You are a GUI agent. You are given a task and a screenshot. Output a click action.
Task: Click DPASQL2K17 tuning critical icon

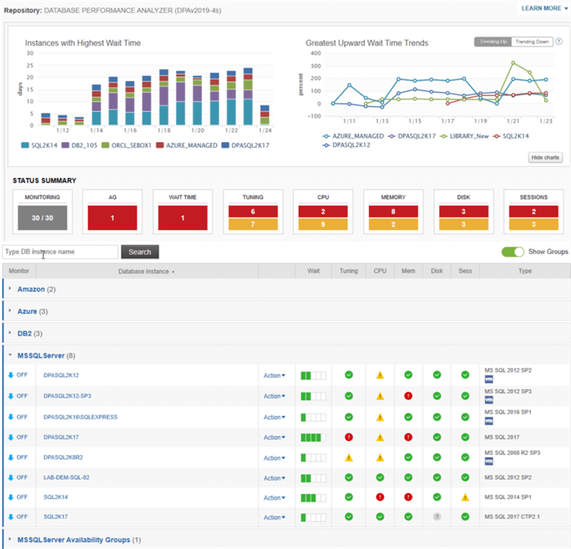pos(348,437)
